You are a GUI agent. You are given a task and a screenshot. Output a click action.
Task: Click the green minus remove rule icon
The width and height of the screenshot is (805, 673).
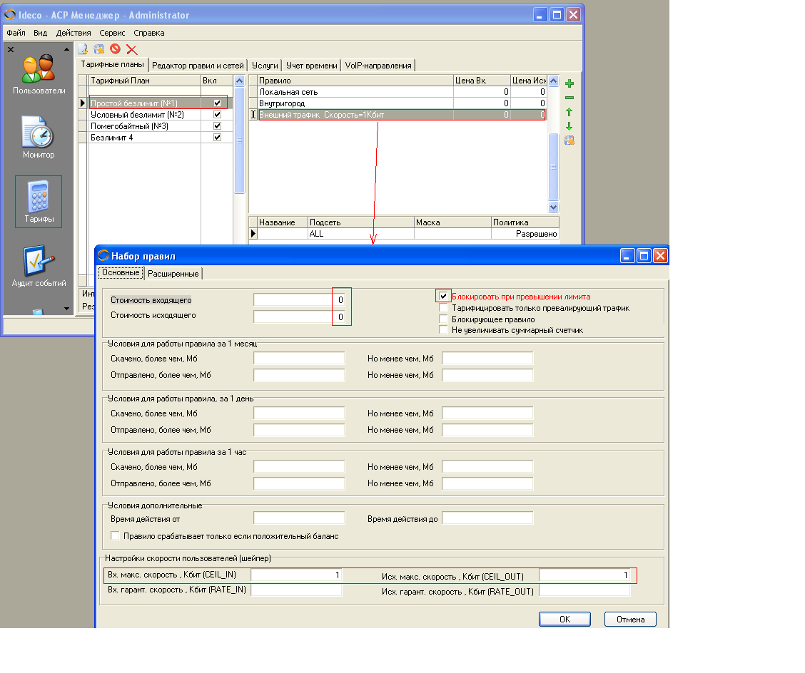(569, 98)
